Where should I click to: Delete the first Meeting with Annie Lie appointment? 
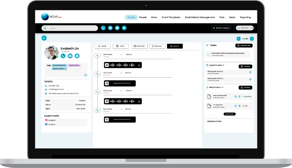pos(250,72)
